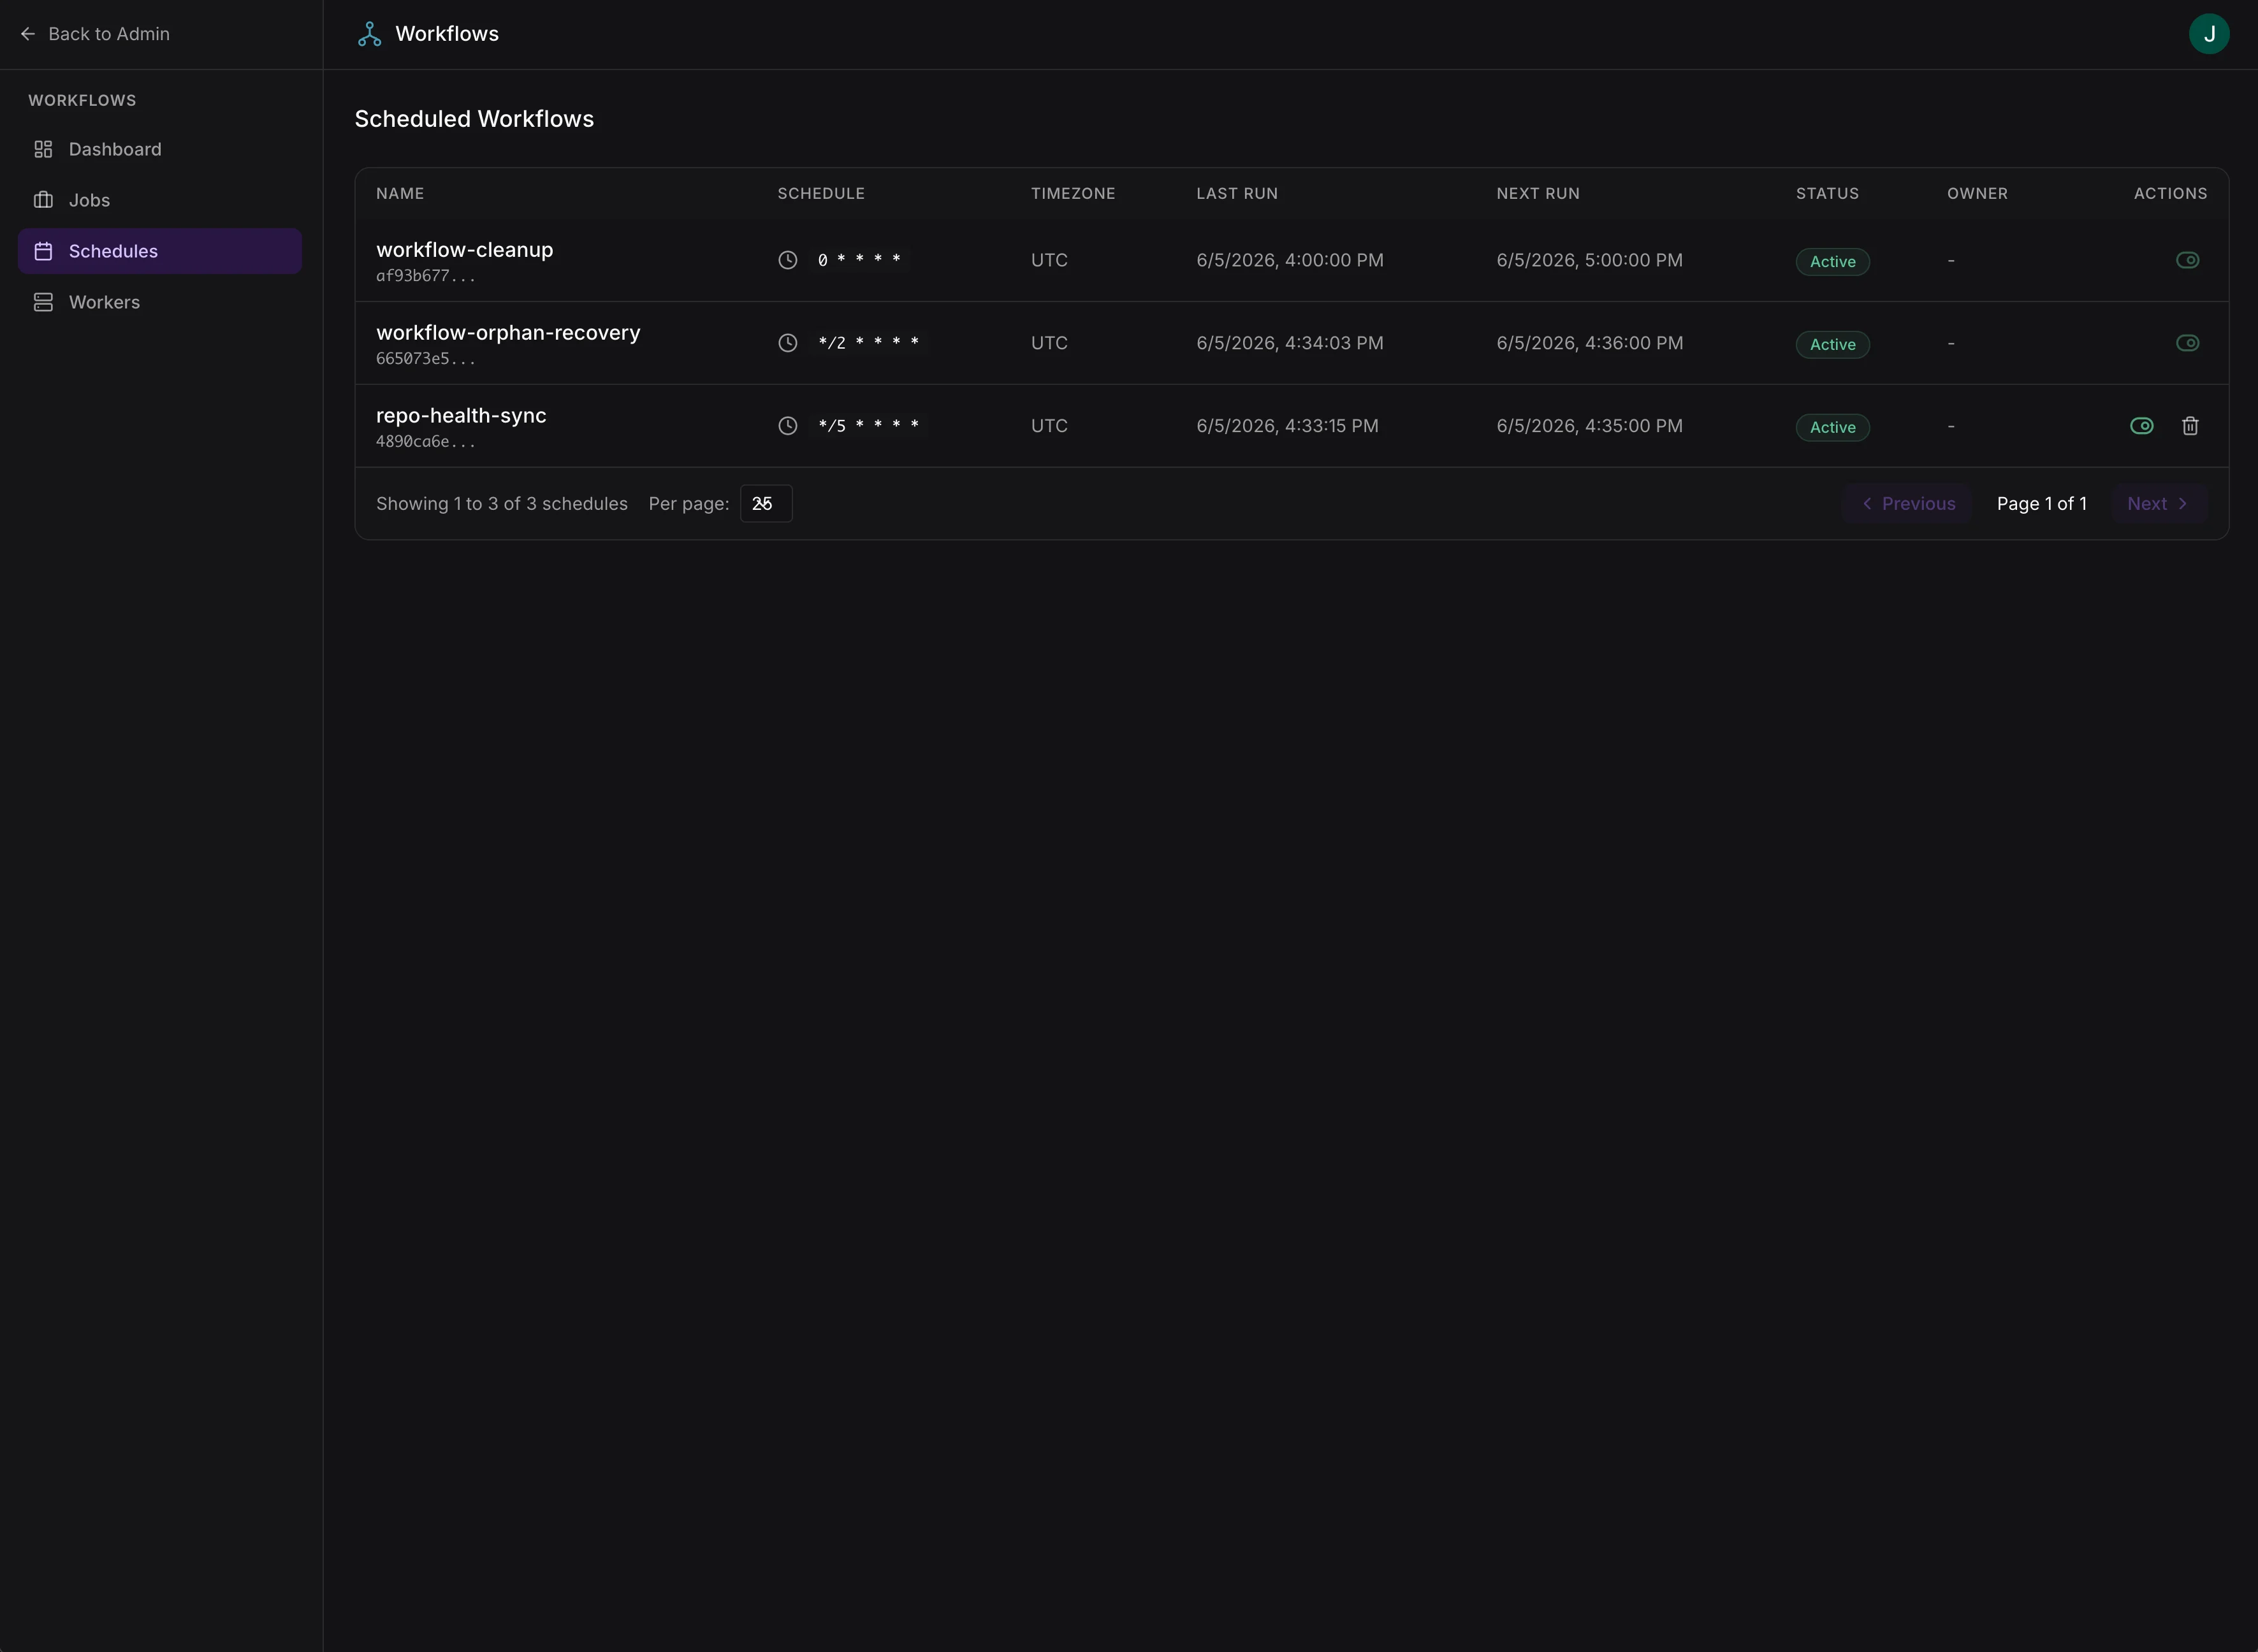This screenshot has height=1652, width=2258.
Task: Click the OWNER column header
Action: click(x=1977, y=194)
